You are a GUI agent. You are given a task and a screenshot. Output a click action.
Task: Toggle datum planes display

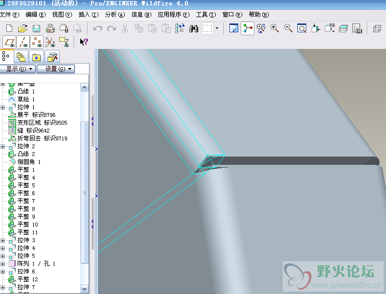(x=9, y=42)
